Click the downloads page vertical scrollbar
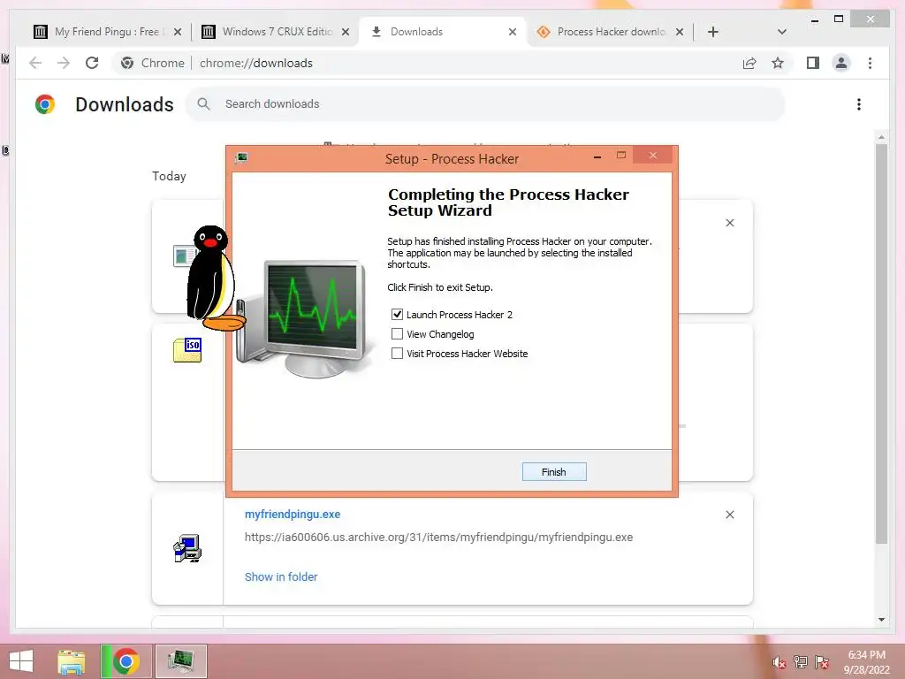Screen dimensions: 905x679 [x=881, y=344]
